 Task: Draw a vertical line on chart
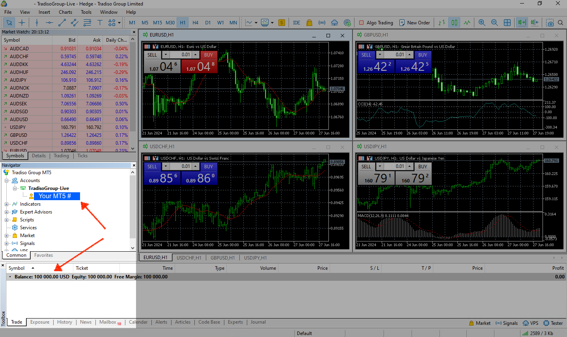pyautogui.click(x=37, y=22)
